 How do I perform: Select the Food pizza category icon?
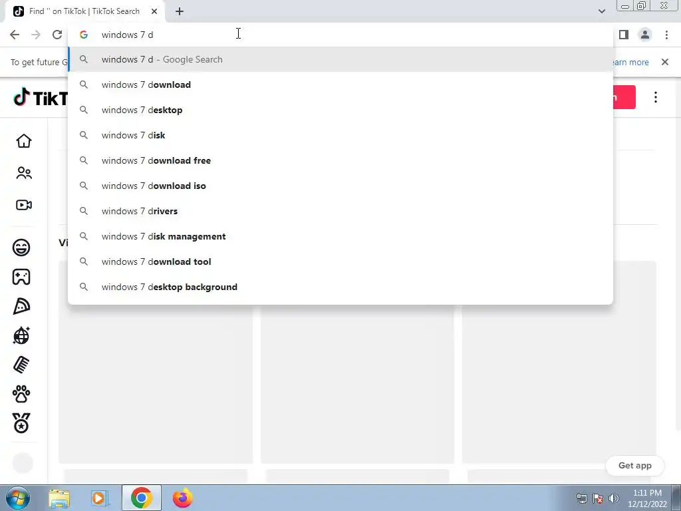point(21,306)
